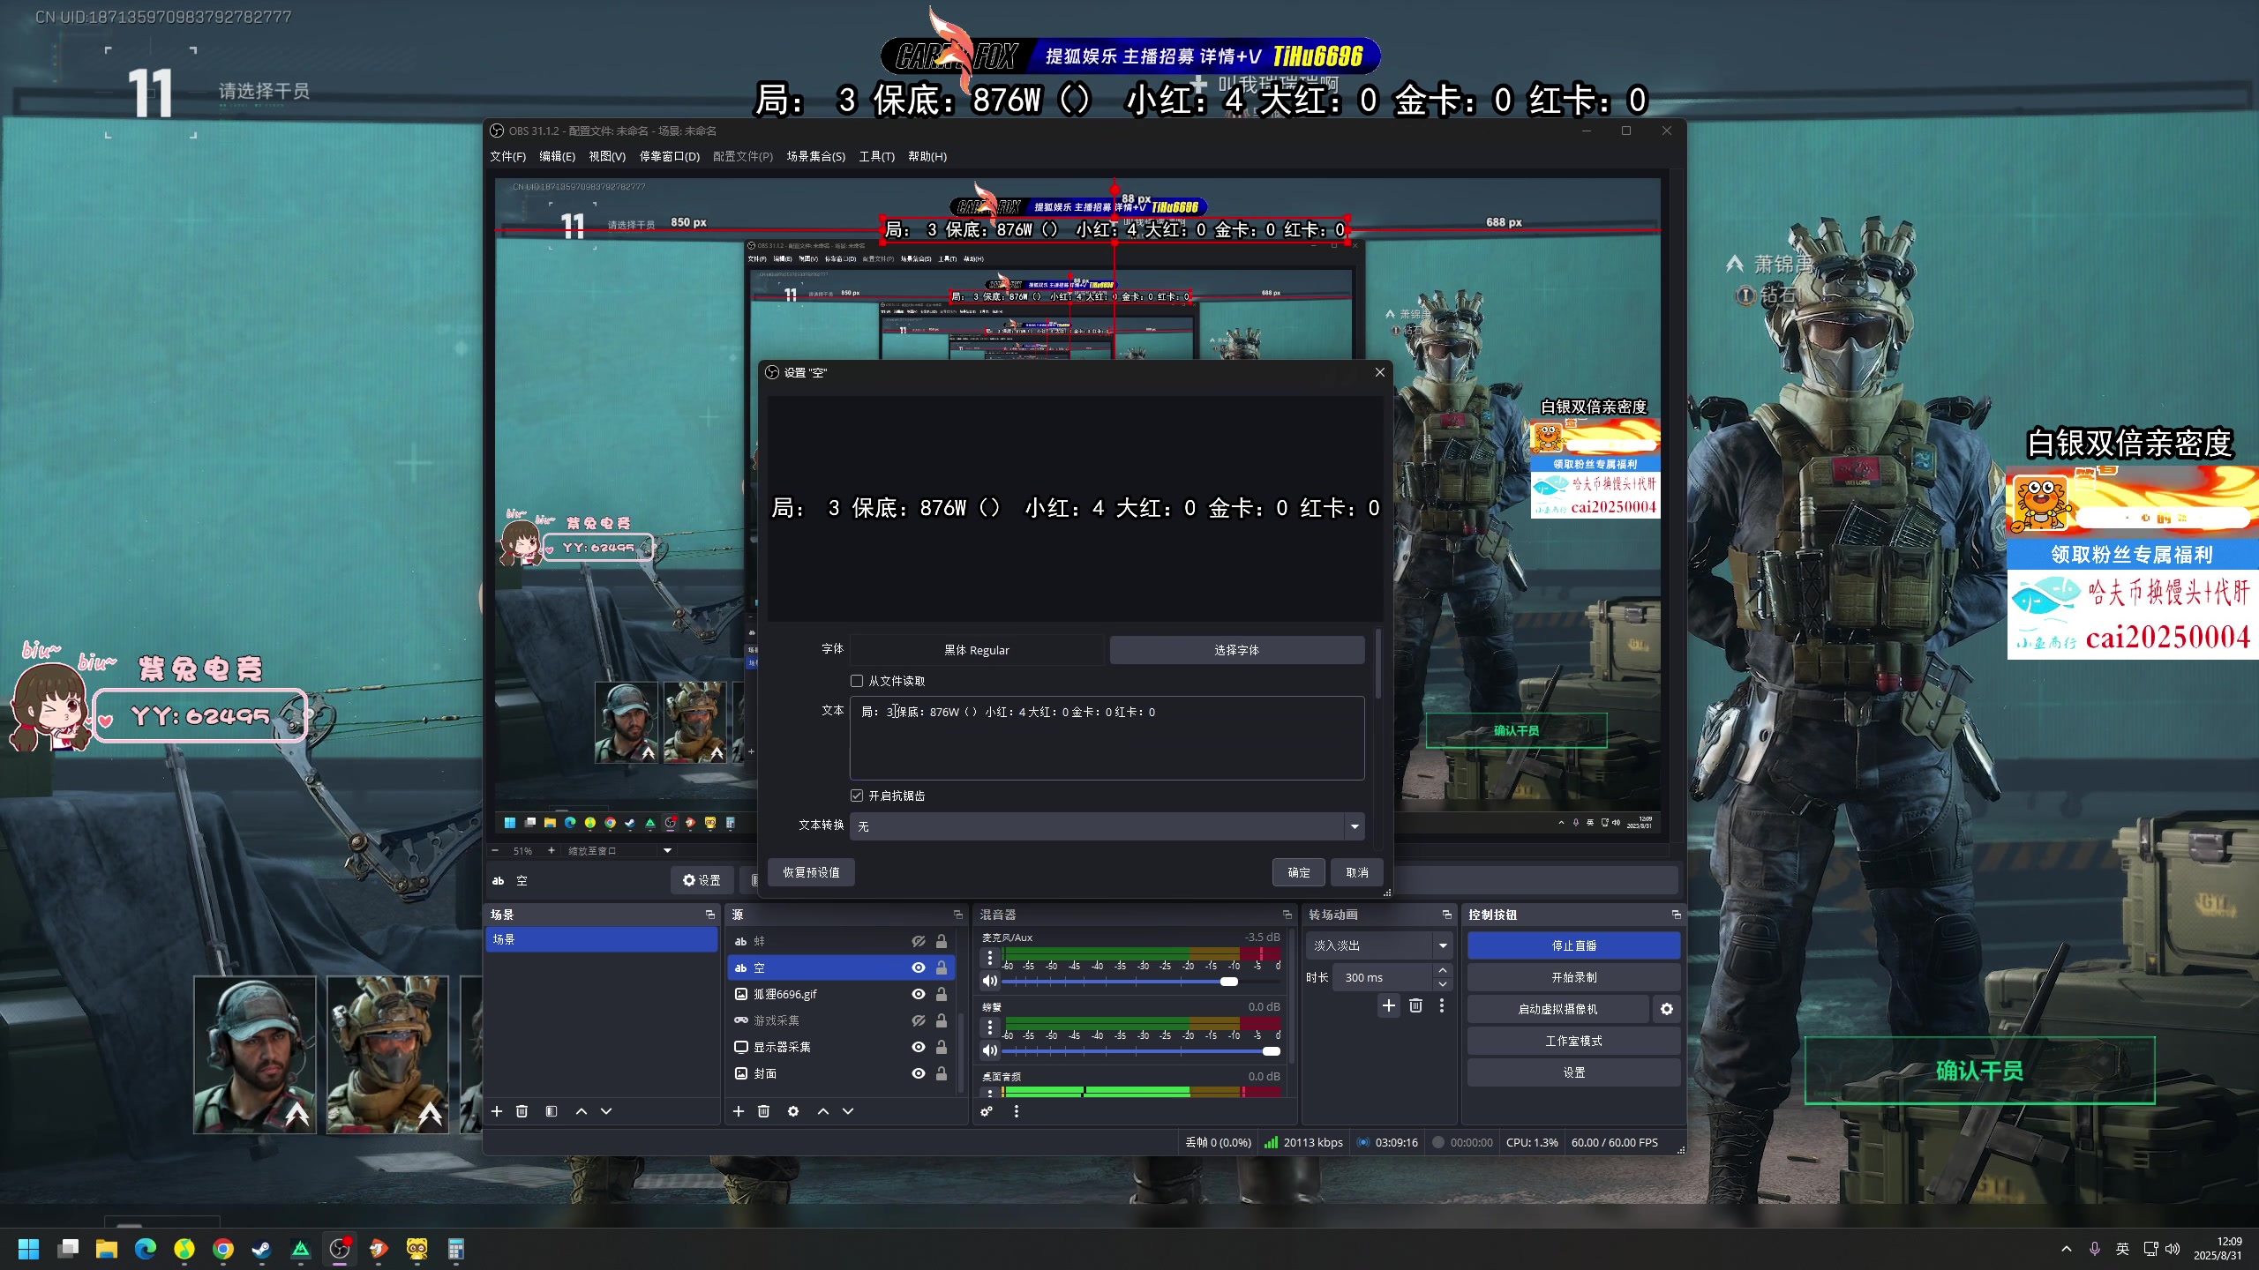Show the hidden 蚌 text source

pos(919,941)
